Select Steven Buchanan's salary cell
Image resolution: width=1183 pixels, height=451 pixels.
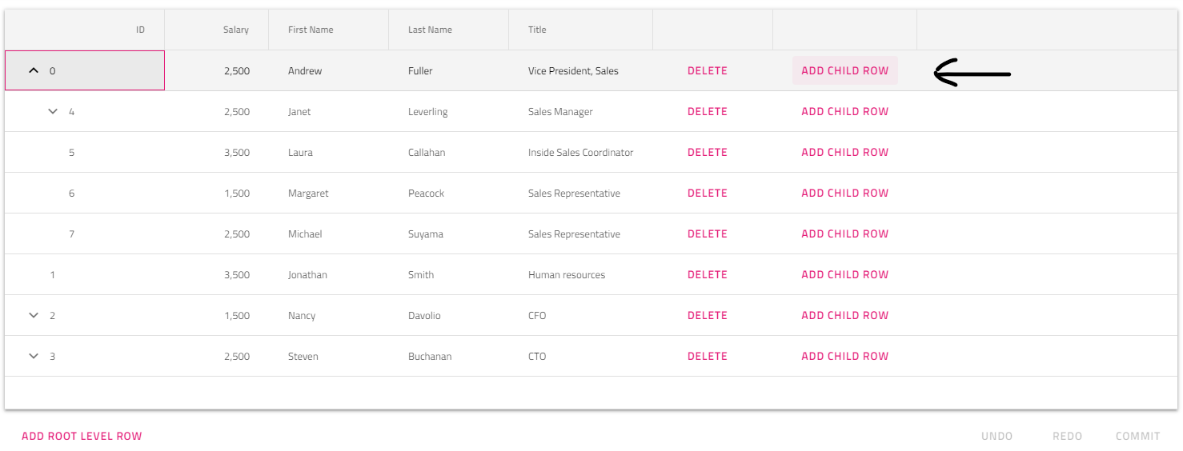point(237,357)
